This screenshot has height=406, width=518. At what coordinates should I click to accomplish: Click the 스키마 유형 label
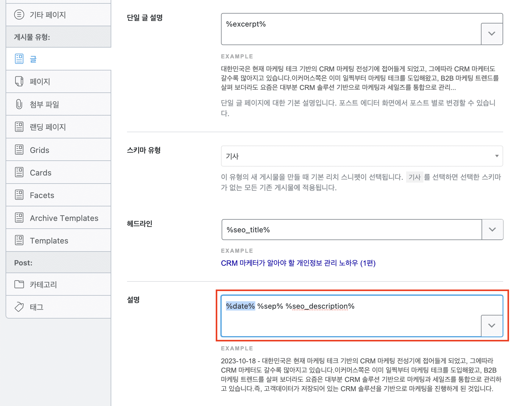(144, 150)
